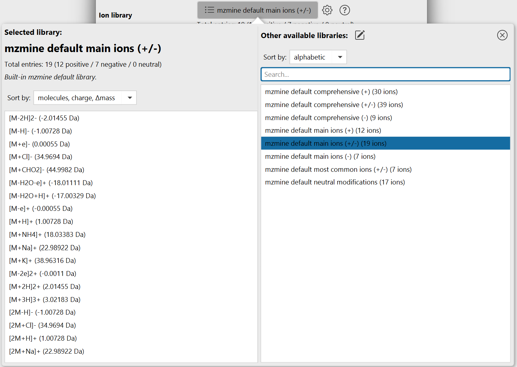517x367 pixels.
Task: Select the [M+2H]2+ ion entry
Action: [131, 287]
